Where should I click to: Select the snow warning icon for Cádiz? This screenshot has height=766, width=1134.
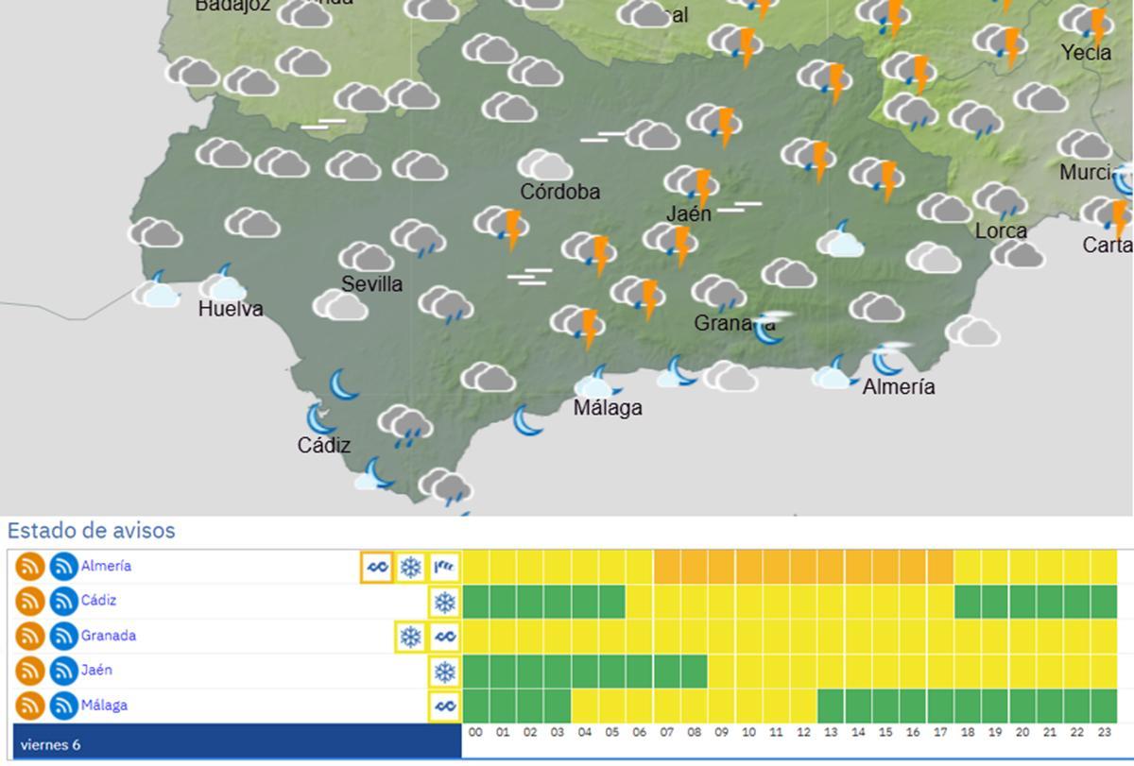click(445, 602)
